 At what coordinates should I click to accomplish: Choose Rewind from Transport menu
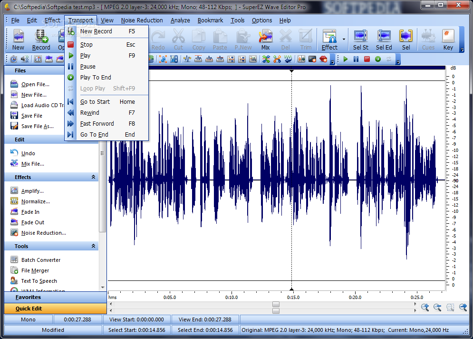point(107,113)
